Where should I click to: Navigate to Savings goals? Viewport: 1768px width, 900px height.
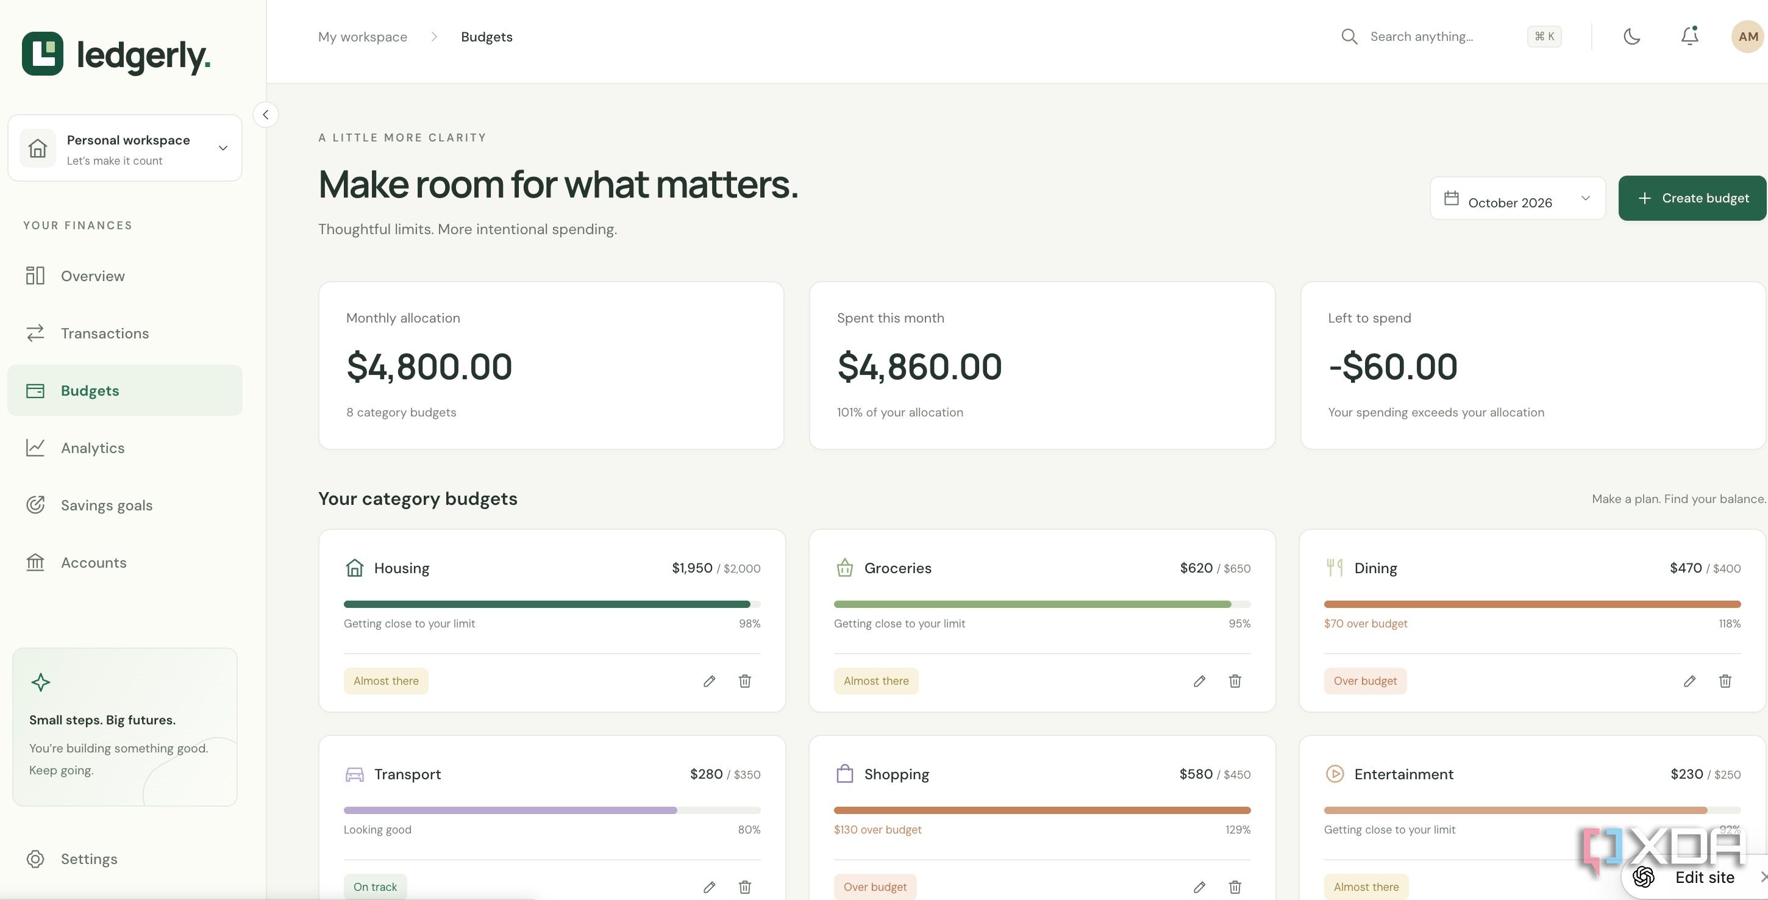click(x=125, y=505)
